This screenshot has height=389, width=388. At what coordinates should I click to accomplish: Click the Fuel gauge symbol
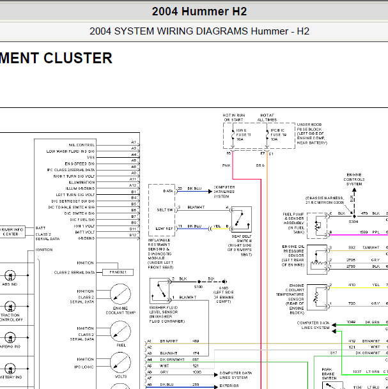pos(120,332)
